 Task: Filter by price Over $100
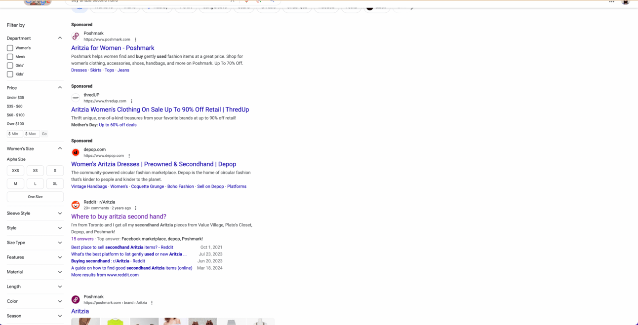coord(15,124)
